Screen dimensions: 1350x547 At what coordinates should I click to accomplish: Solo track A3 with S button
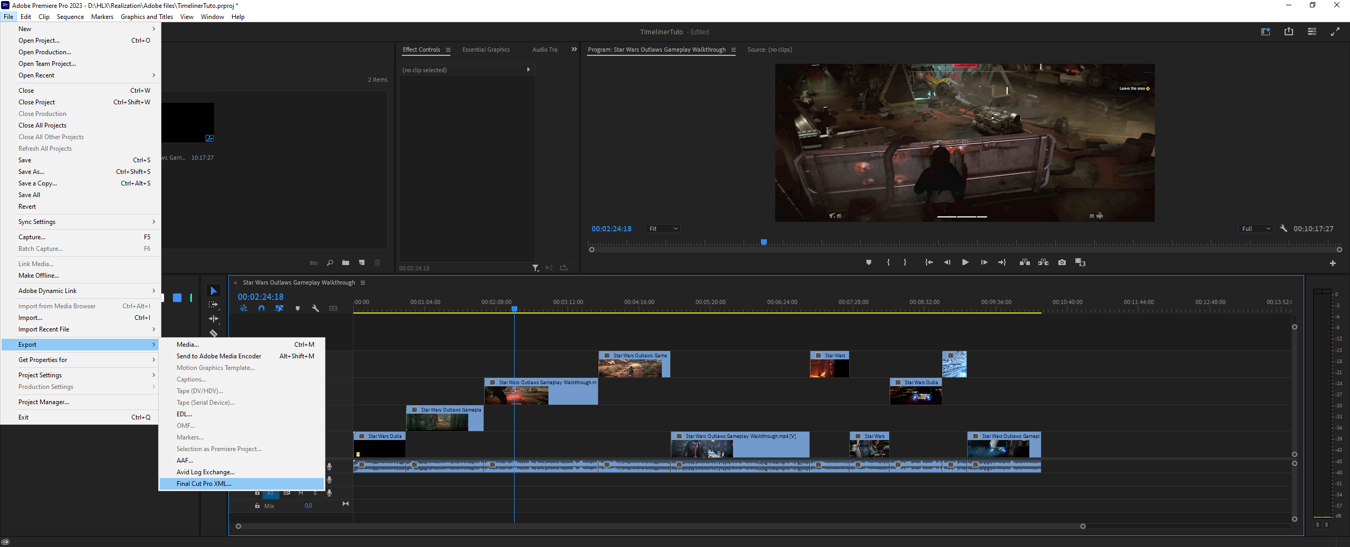(315, 493)
